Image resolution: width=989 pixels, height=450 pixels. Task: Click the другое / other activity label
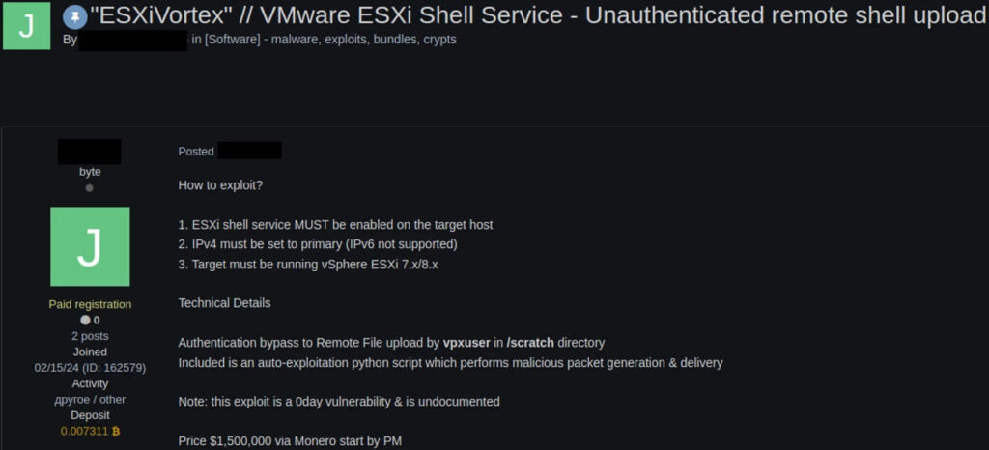(x=90, y=400)
